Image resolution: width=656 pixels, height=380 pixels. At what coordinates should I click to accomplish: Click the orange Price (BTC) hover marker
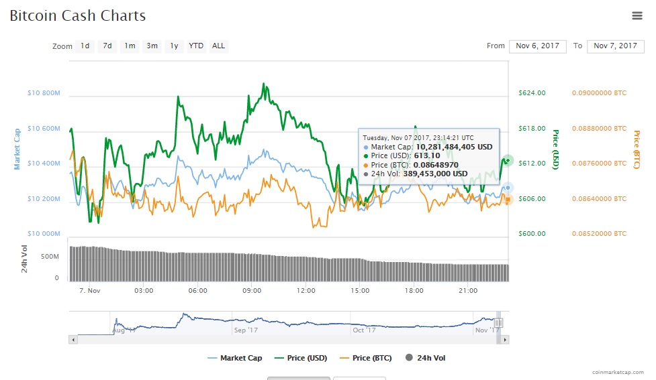click(508, 200)
